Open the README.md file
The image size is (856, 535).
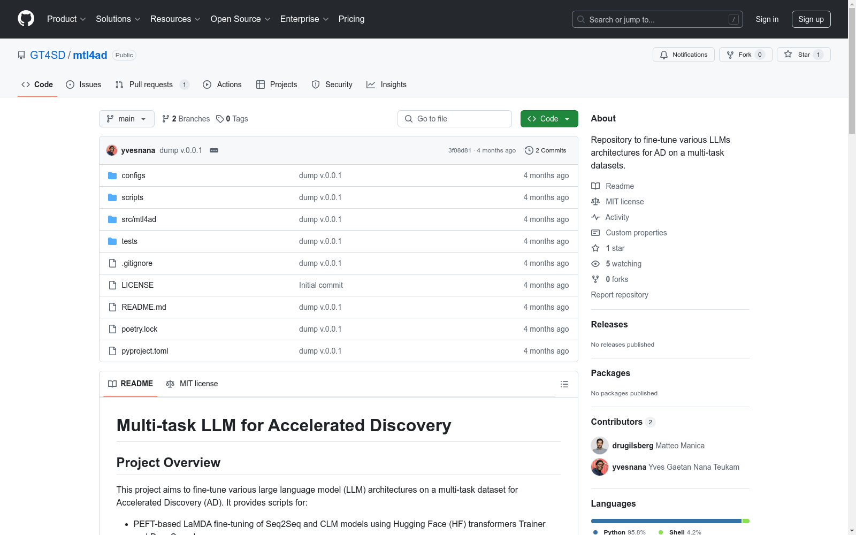(144, 307)
